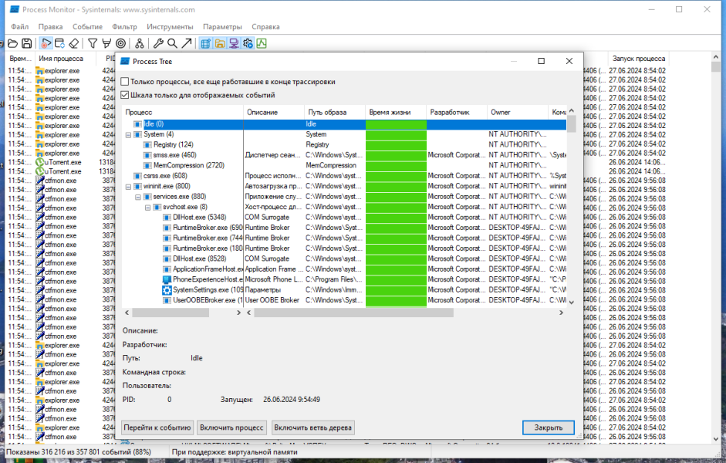This screenshot has width=726, height=463.
Task: Sort by the 'Путь образа' column header
Action: (x=335, y=112)
